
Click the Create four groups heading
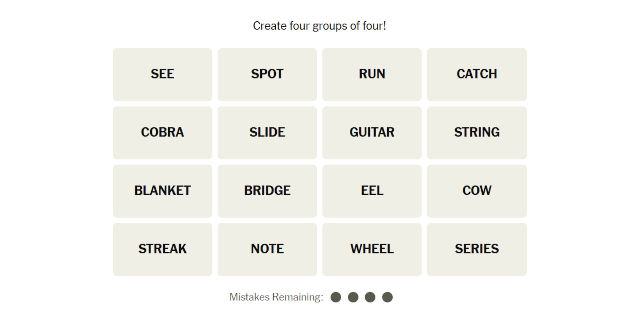tap(319, 26)
